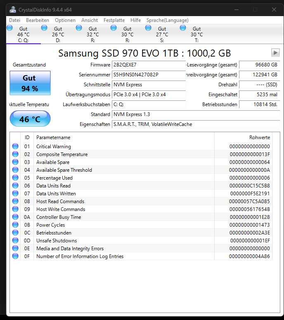Screen dimensions: 284x320
Task: Click raw value 0000000C15C5B8
Action: coord(249,186)
